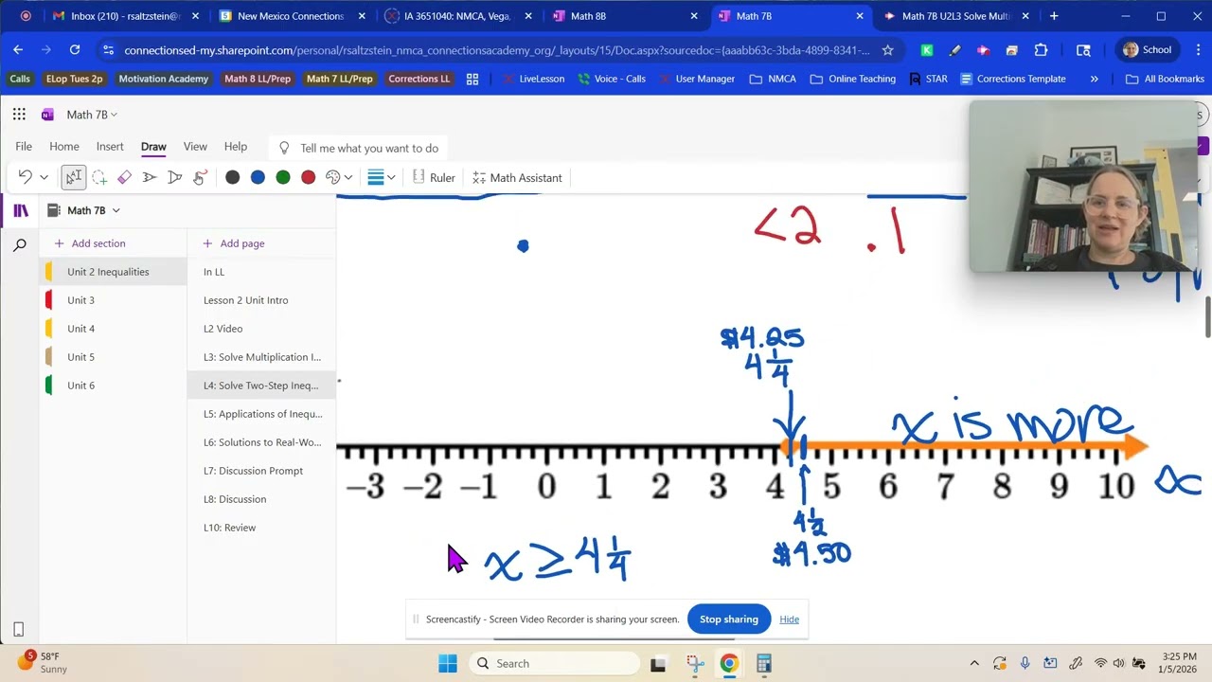
Task: Launch Math Assistant
Action: [x=517, y=177]
